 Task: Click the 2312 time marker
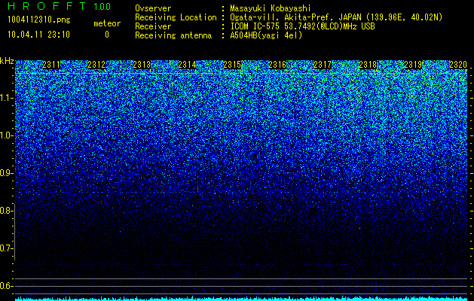point(96,65)
